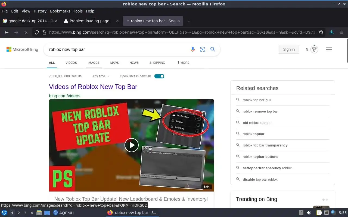Click the show desktop taskbar icon

click(x=47, y=213)
